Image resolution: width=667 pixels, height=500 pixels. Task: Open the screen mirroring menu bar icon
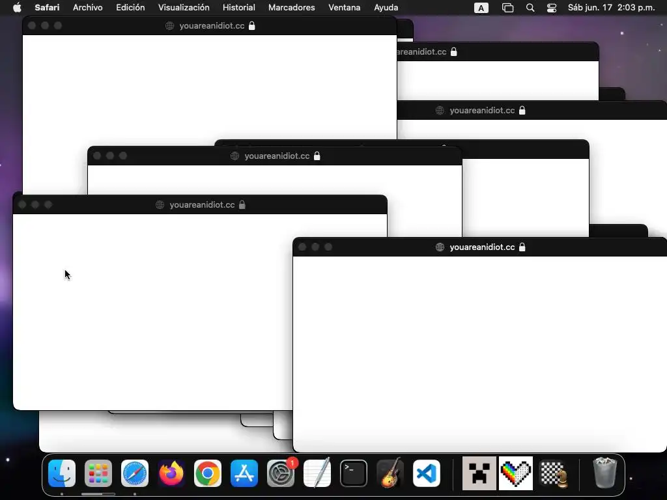507,8
